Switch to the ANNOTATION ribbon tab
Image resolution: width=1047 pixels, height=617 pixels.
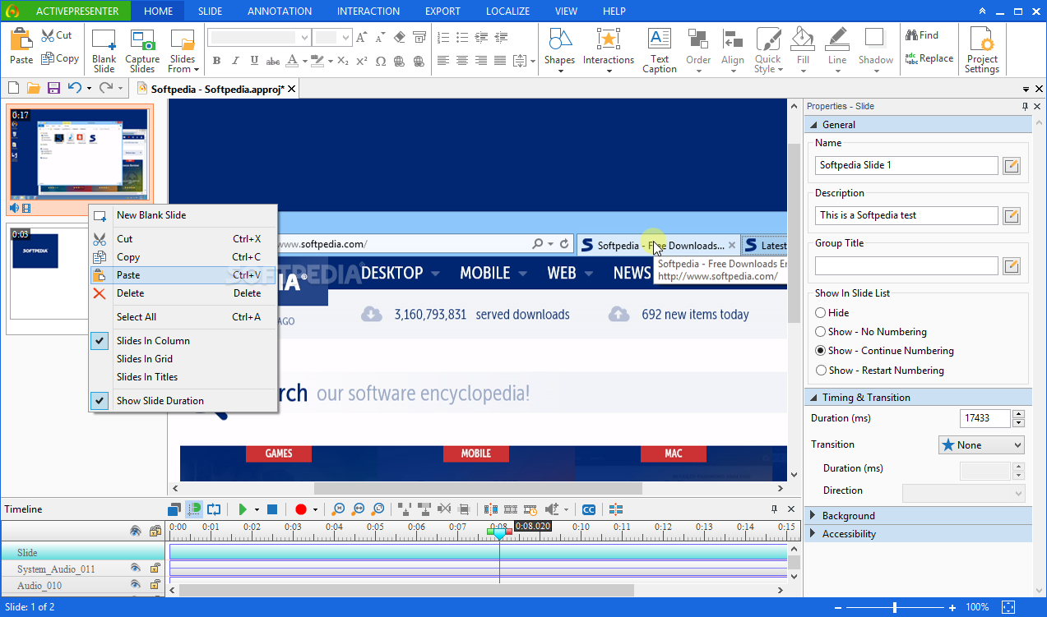(x=280, y=12)
